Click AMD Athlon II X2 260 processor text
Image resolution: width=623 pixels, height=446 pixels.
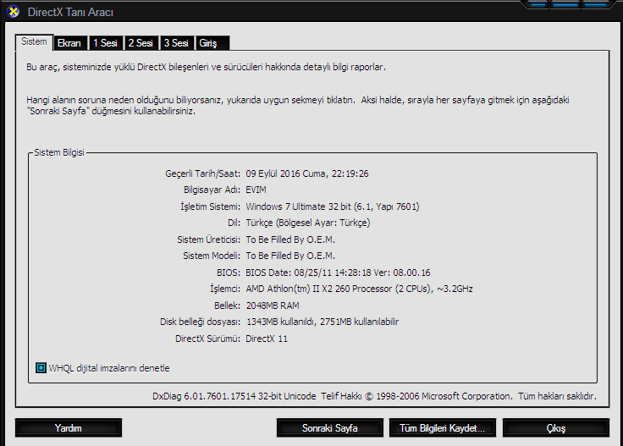pyautogui.click(x=360, y=289)
